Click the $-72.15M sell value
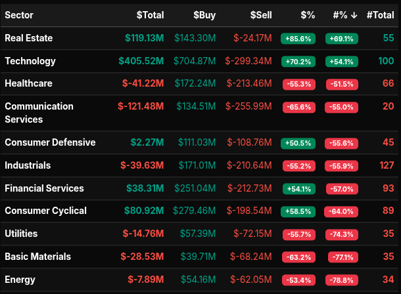 coord(252,234)
